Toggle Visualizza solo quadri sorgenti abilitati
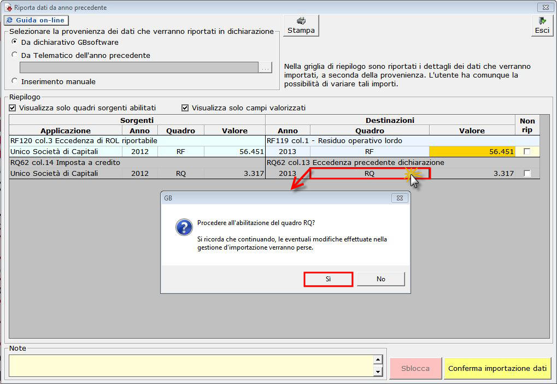This screenshot has width=557, height=384. tap(13, 108)
